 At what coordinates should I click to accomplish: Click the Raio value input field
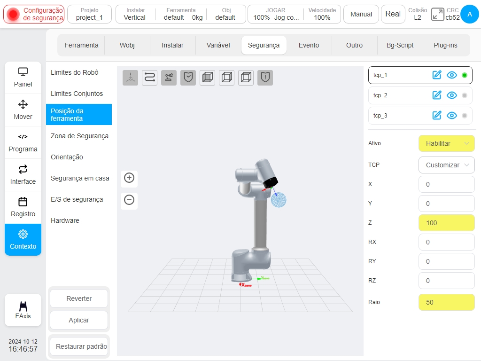[446, 302]
